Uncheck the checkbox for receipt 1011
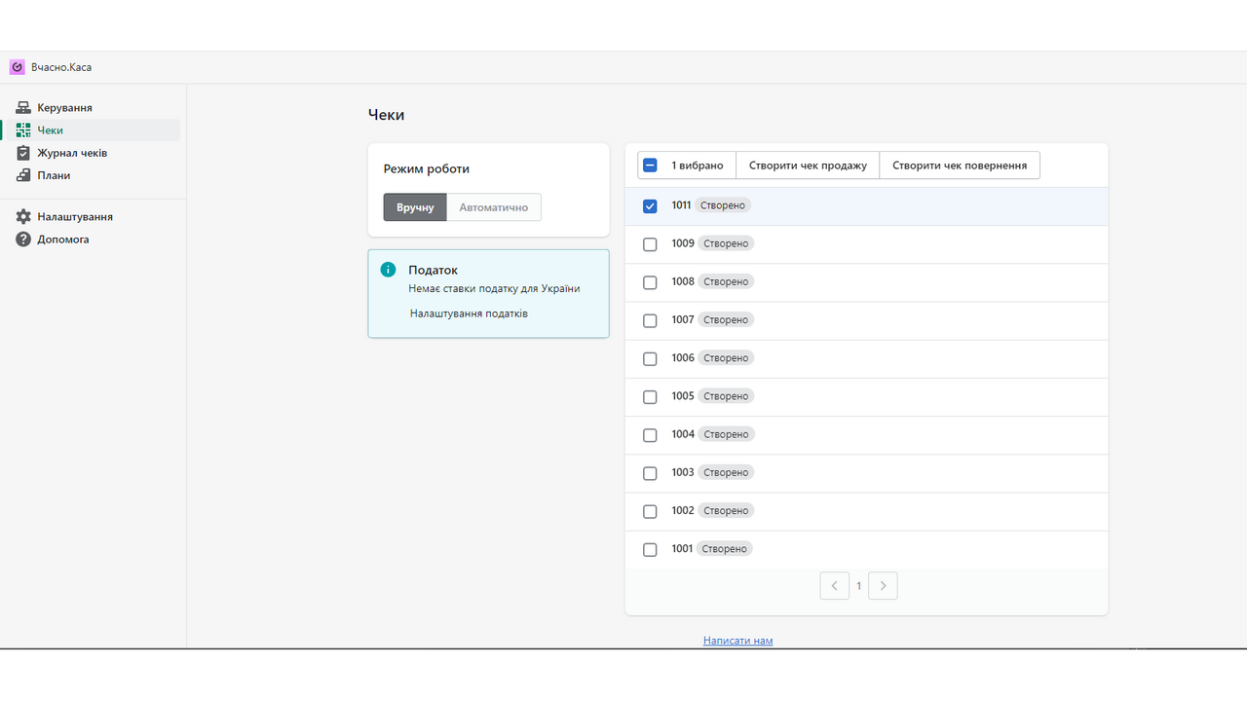Viewport: 1247px width, 701px height. click(x=650, y=206)
